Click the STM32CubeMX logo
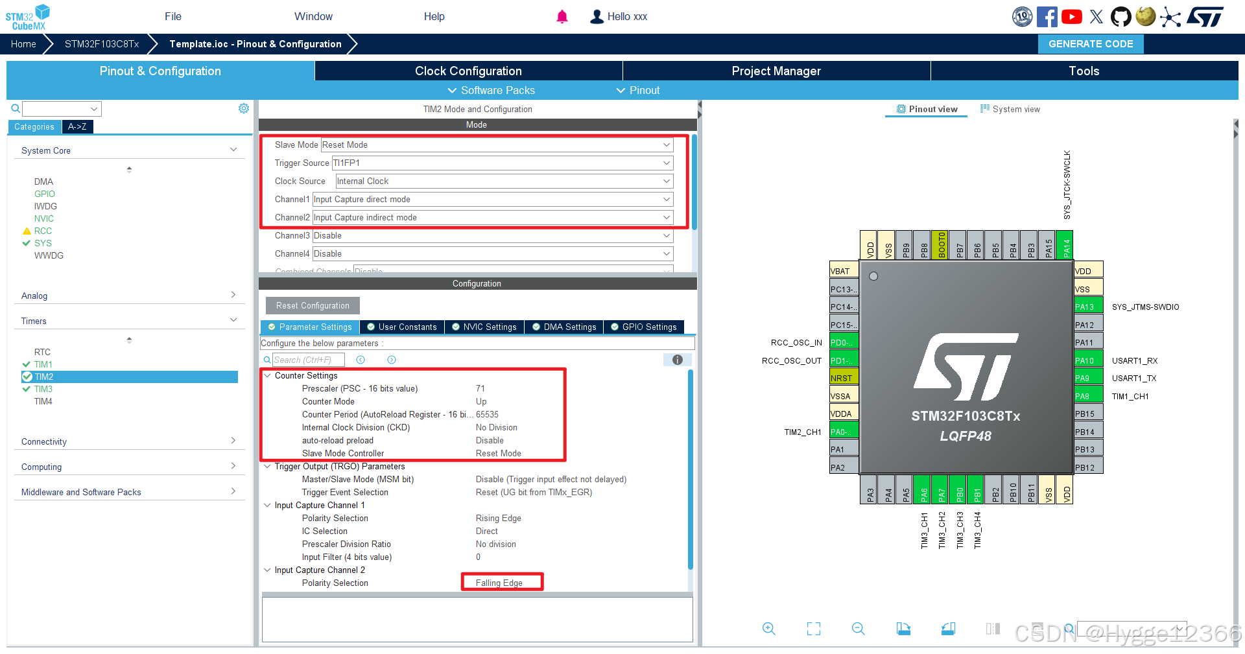Viewport: 1245px width, 654px height. [27, 17]
